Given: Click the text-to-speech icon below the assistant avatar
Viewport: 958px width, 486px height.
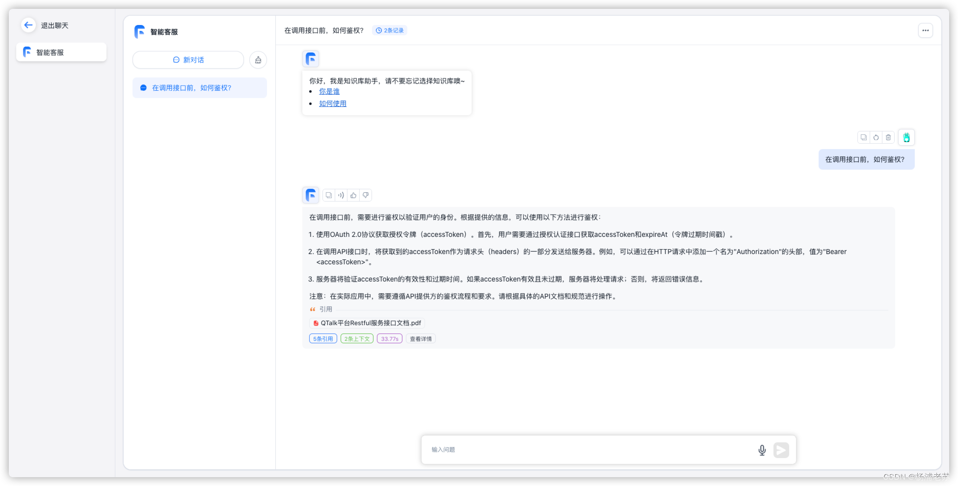Looking at the screenshot, I should (341, 195).
